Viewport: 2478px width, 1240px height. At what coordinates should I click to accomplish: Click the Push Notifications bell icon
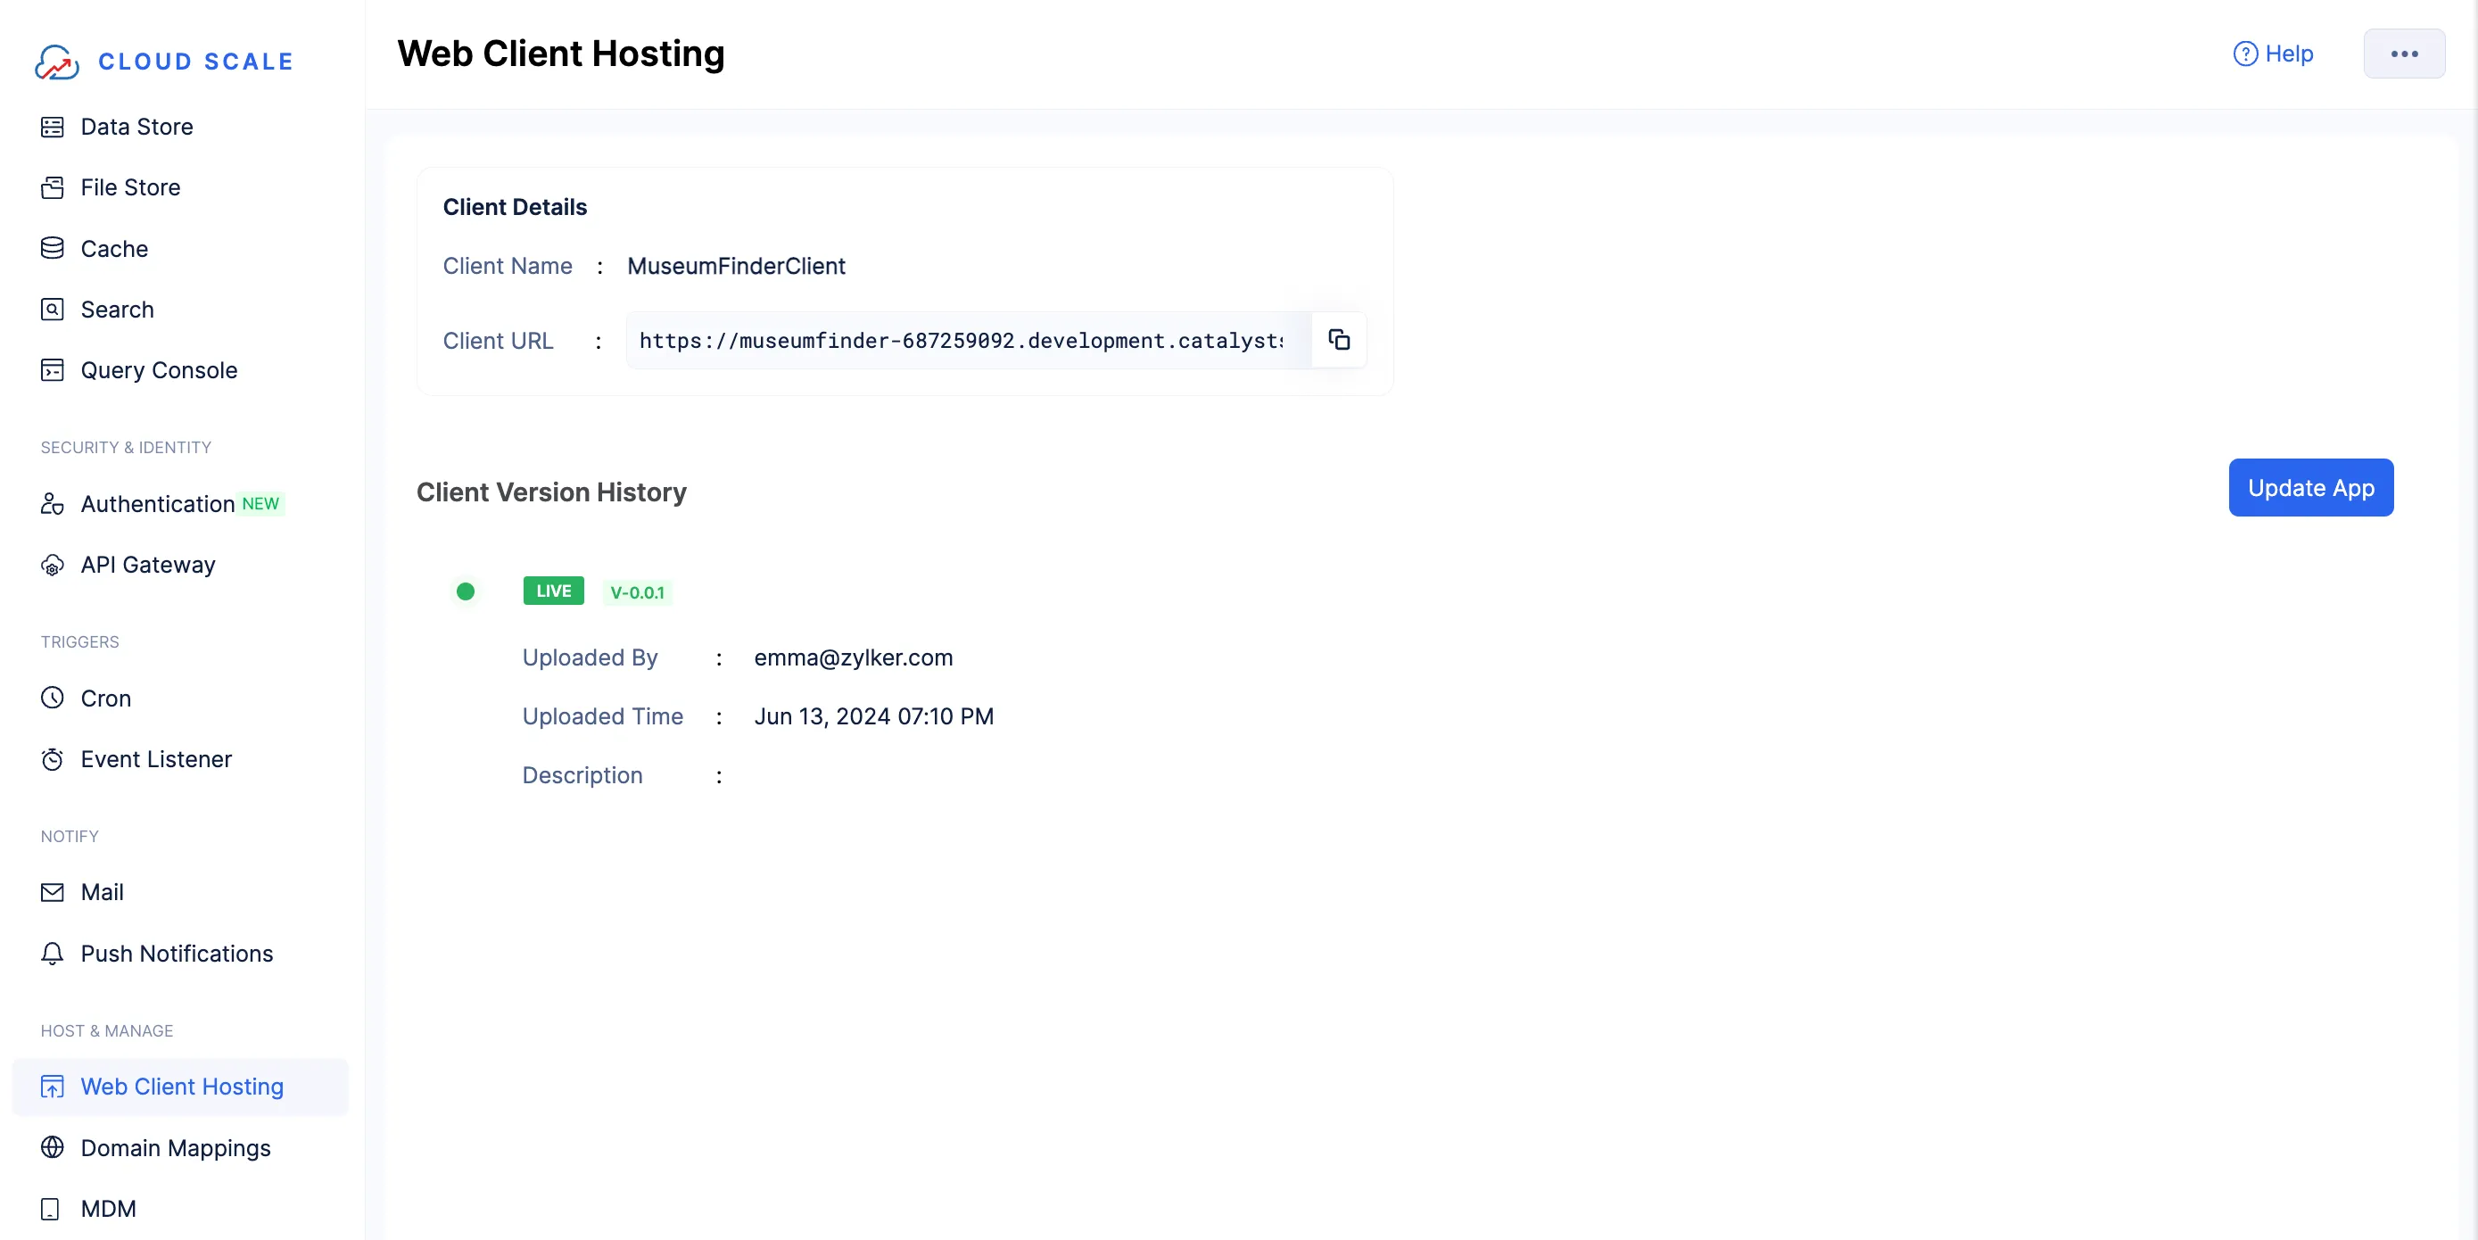coord(52,954)
